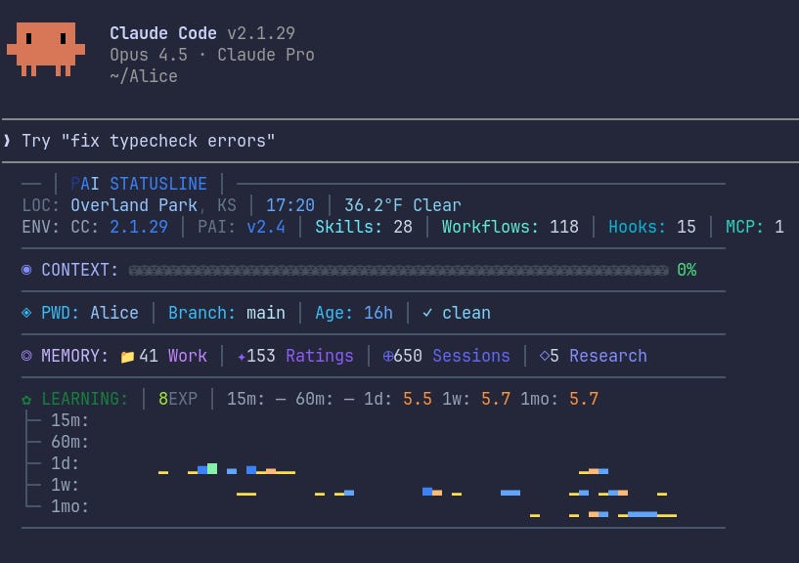799x563 pixels.
Task: Click the "~/Alice" directory path
Action: pos(144,76)
